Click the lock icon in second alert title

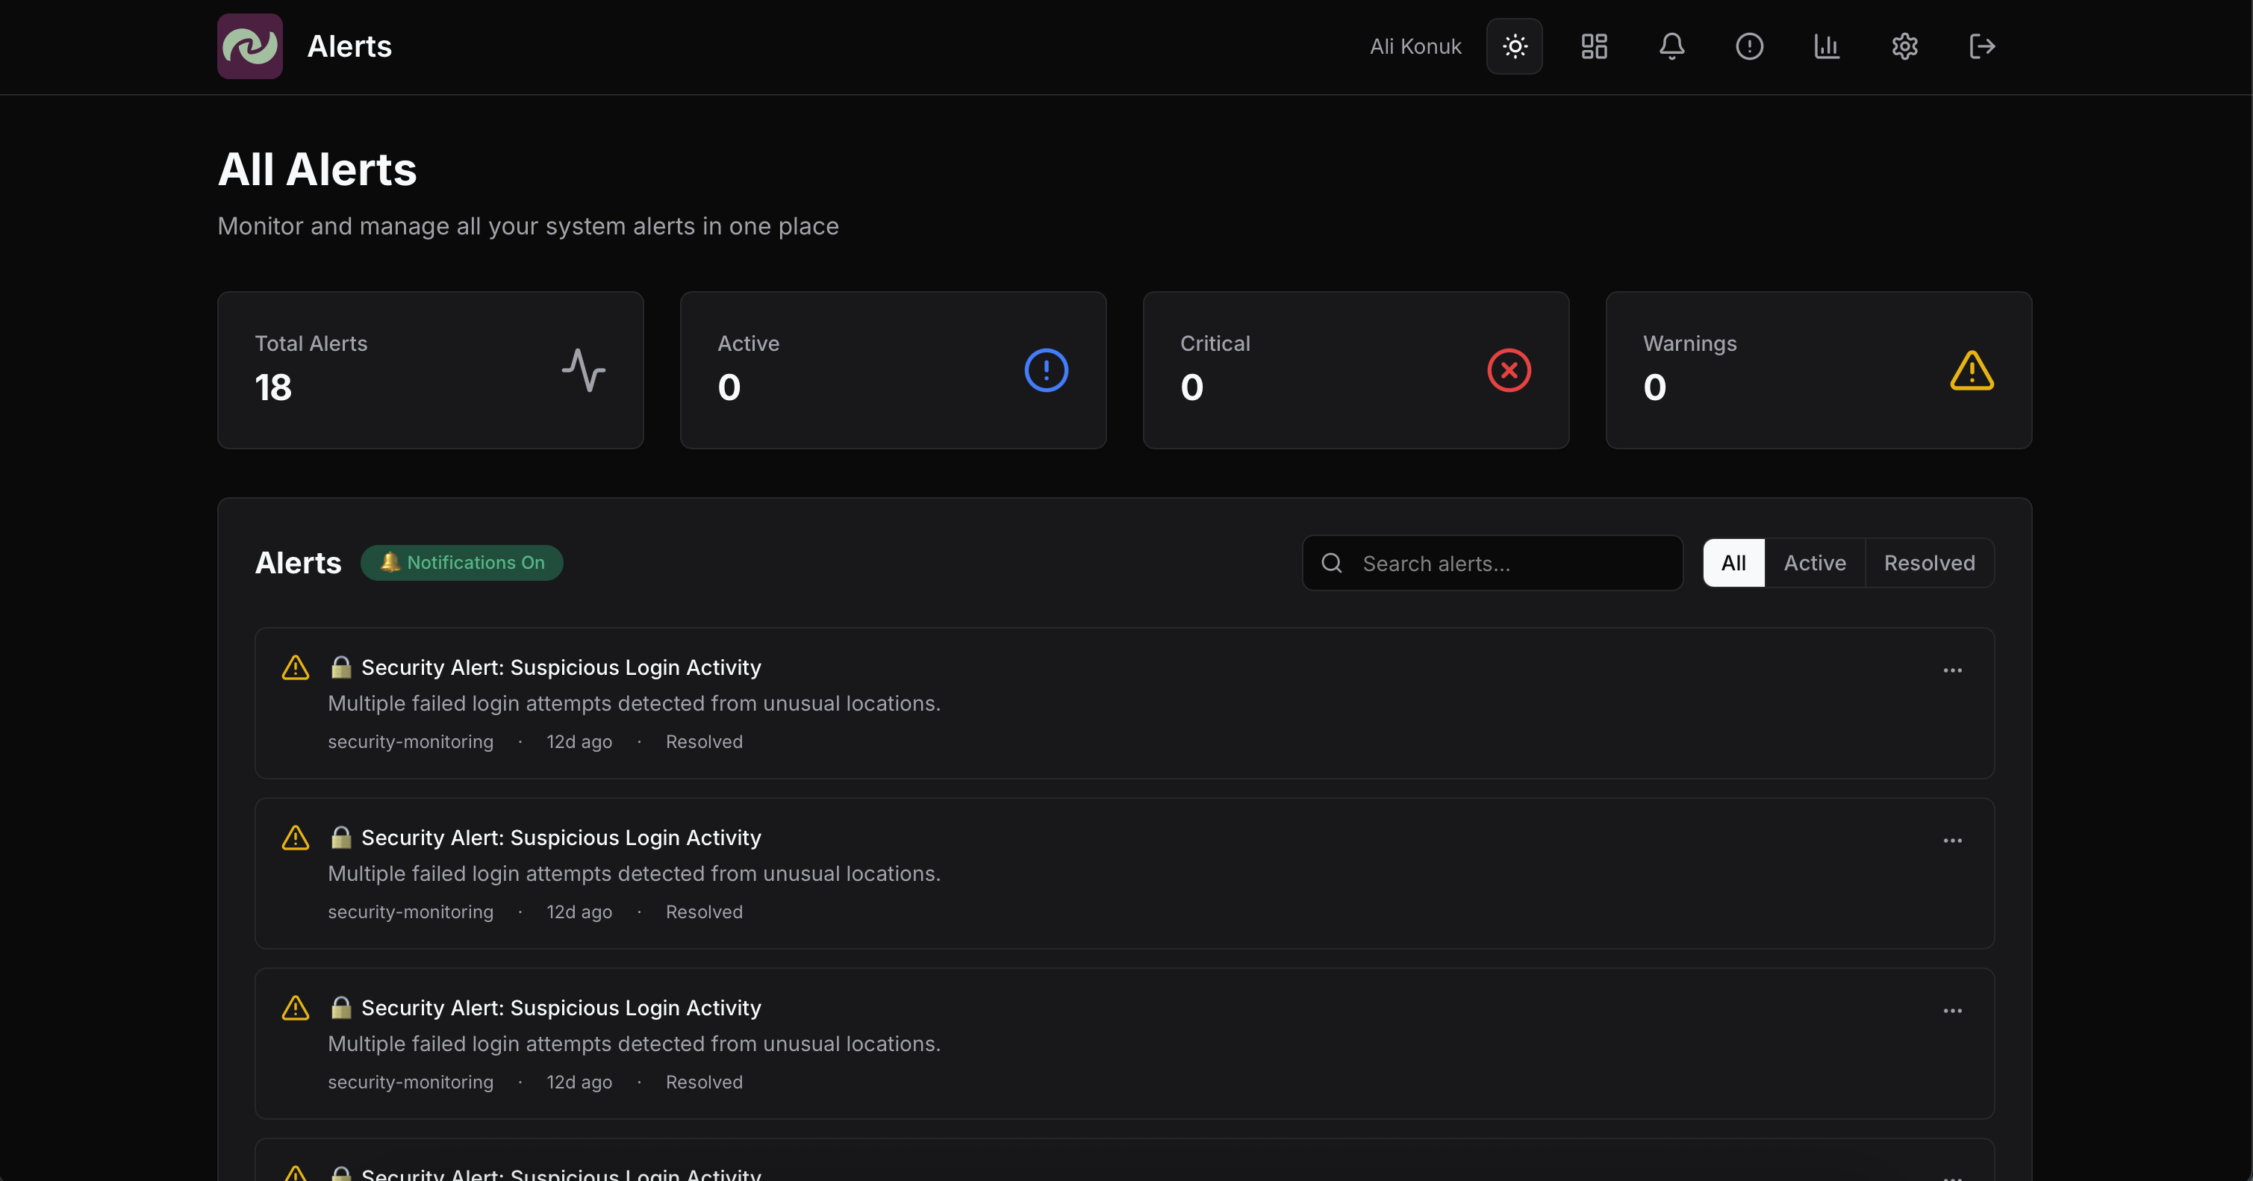341,837
